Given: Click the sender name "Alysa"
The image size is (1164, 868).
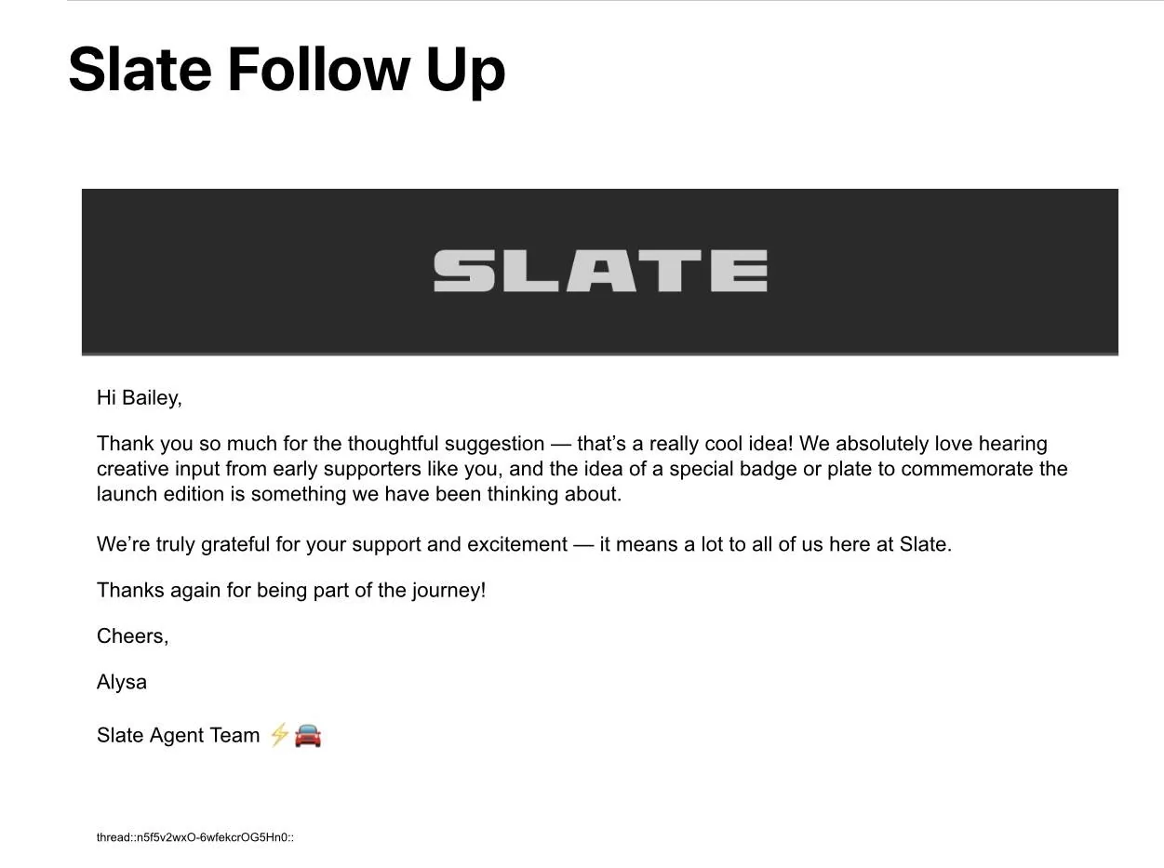Looking at the screenshot, I should pos(122,682).
